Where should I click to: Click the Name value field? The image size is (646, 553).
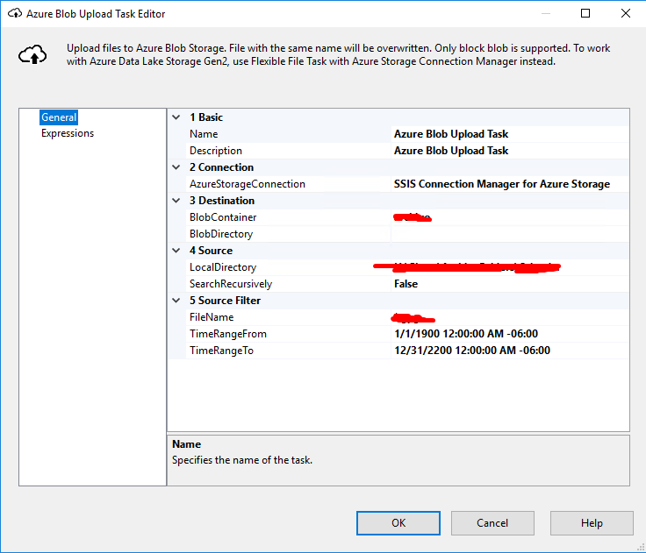tap(510, 134)
